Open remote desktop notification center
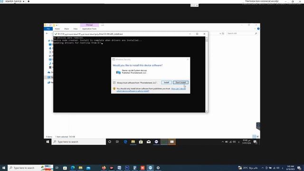The image size is (304, 171). (255, 142)
